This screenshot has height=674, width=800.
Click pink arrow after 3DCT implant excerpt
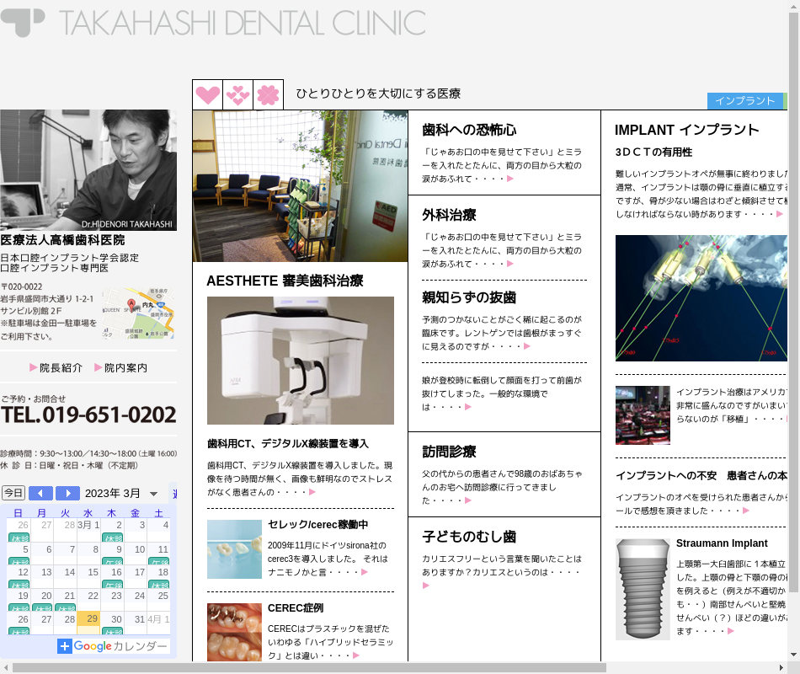pyautogui.click(x=780, y=214)
